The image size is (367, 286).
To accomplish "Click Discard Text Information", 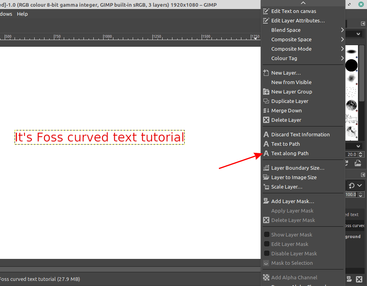I will [300, 134].
